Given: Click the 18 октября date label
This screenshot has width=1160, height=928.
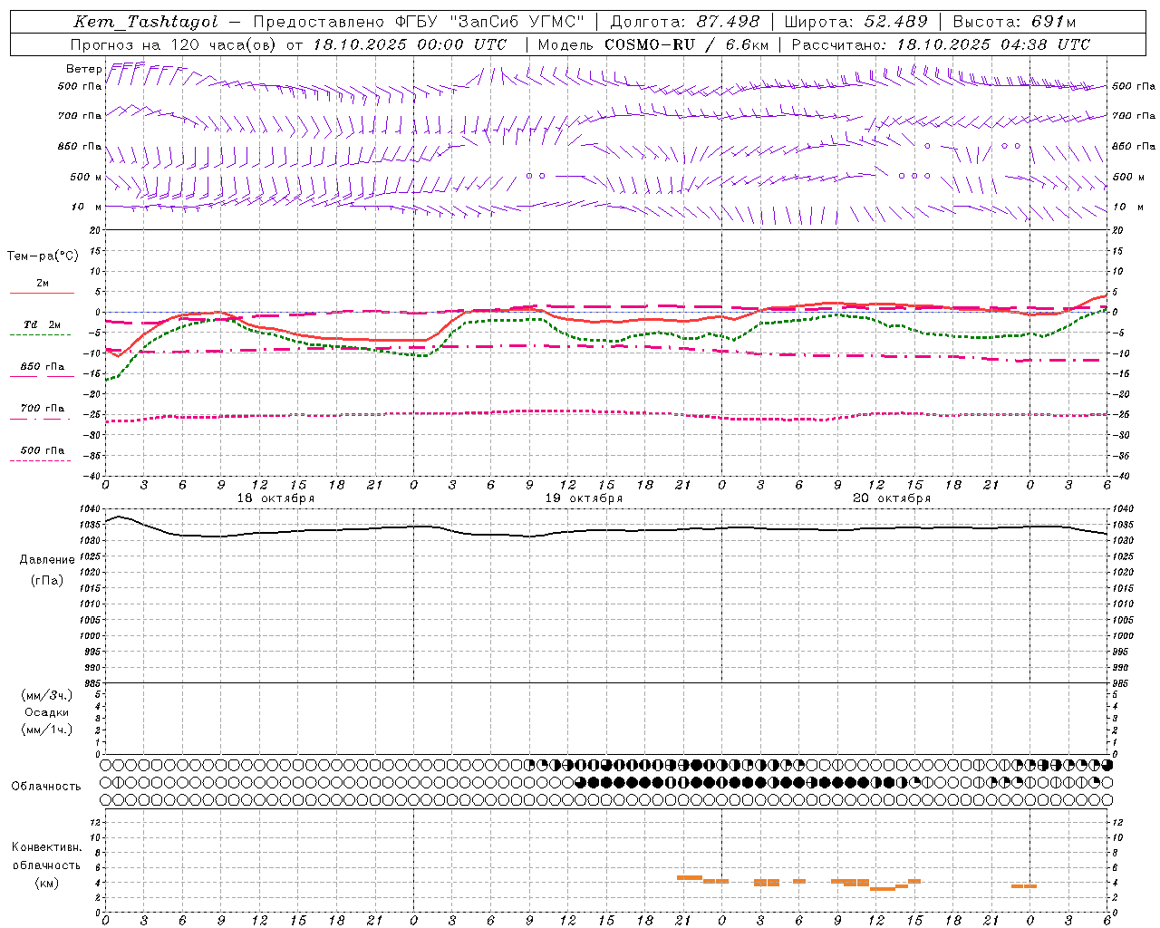Looking at the screenshot, I should [x=275, y=498].
